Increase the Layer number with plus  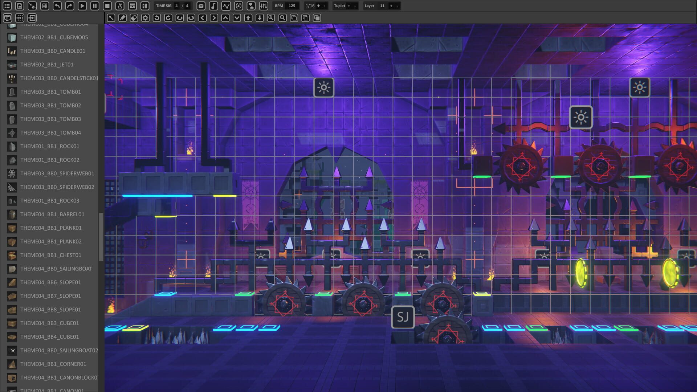tap(391, 6)
